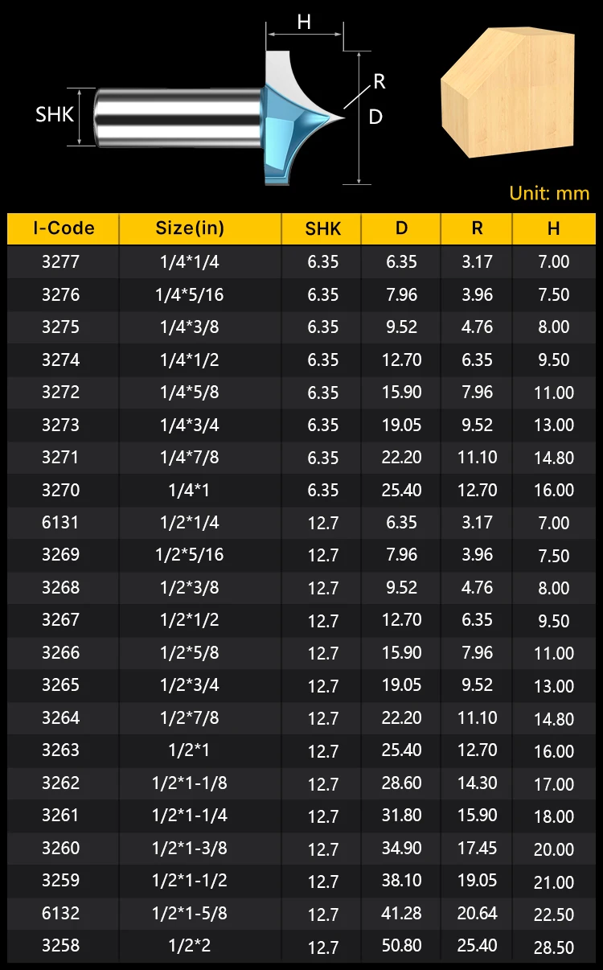Click the H column header in the table
Screen dimensions: 603x970
554,229
